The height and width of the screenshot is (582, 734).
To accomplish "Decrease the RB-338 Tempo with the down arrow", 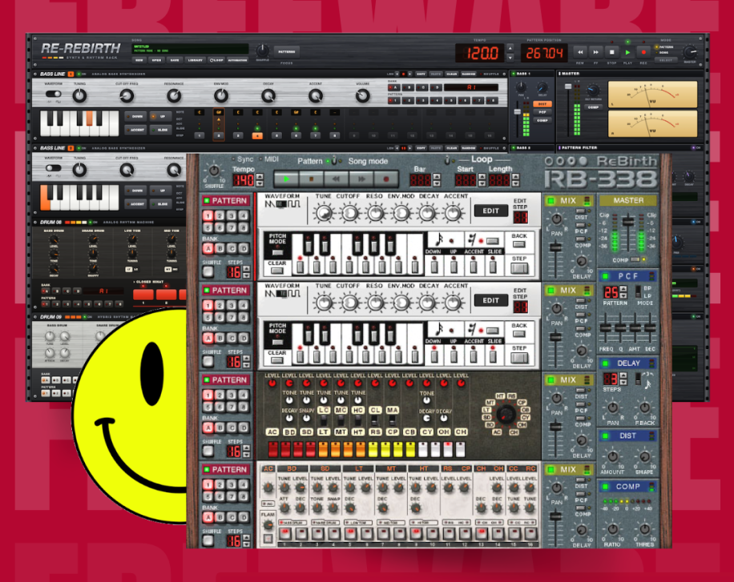I will click(260, 183).
